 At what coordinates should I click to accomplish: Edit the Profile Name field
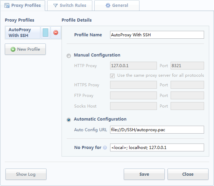pyautogui.click(x=157, y=35)
